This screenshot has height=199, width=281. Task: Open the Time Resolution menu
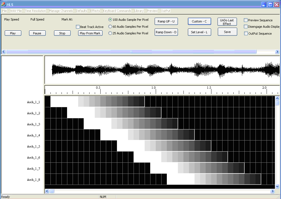tap(35, 11)
